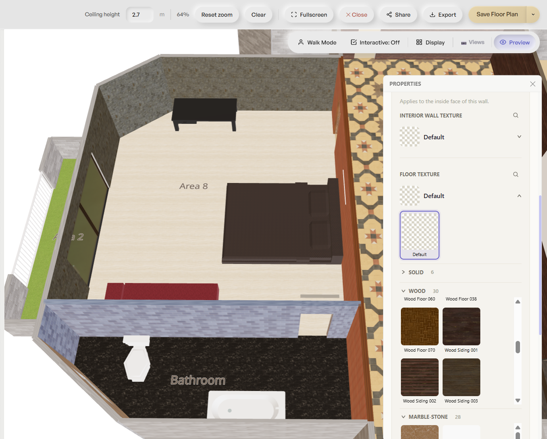Screen dimensions: 547x439
Task: Close the Properties panel
Action: click(533, 84)
